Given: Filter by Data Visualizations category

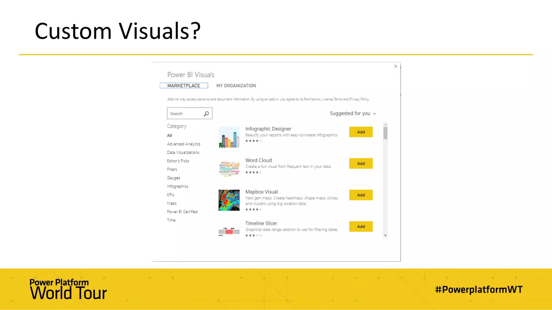Looking at the screenshot, I should coord(183,152).
